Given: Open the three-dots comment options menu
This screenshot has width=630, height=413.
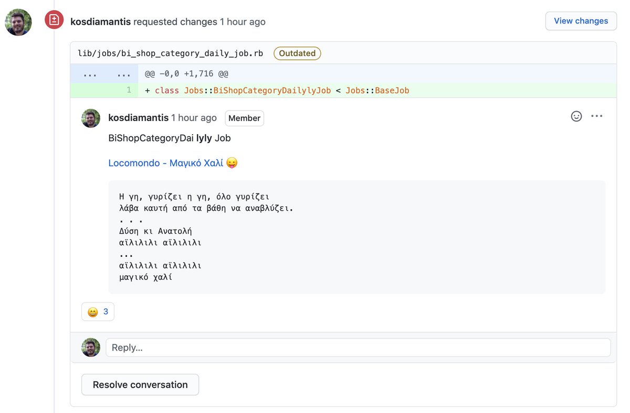Looking at the screenshot, I should [597, 116].
